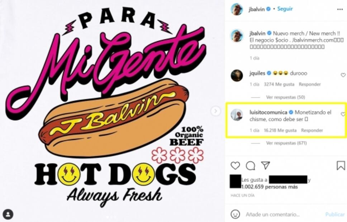
Task: Expand Ver respuestas (50) replies
Action: click(285, 97)
